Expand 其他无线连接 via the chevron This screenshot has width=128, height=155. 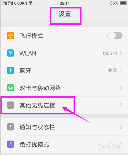click(x=121, y=105)
